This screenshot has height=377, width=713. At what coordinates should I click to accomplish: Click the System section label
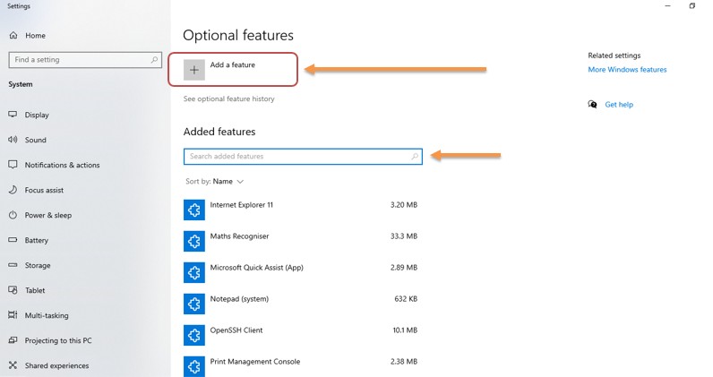click(21, 84)
